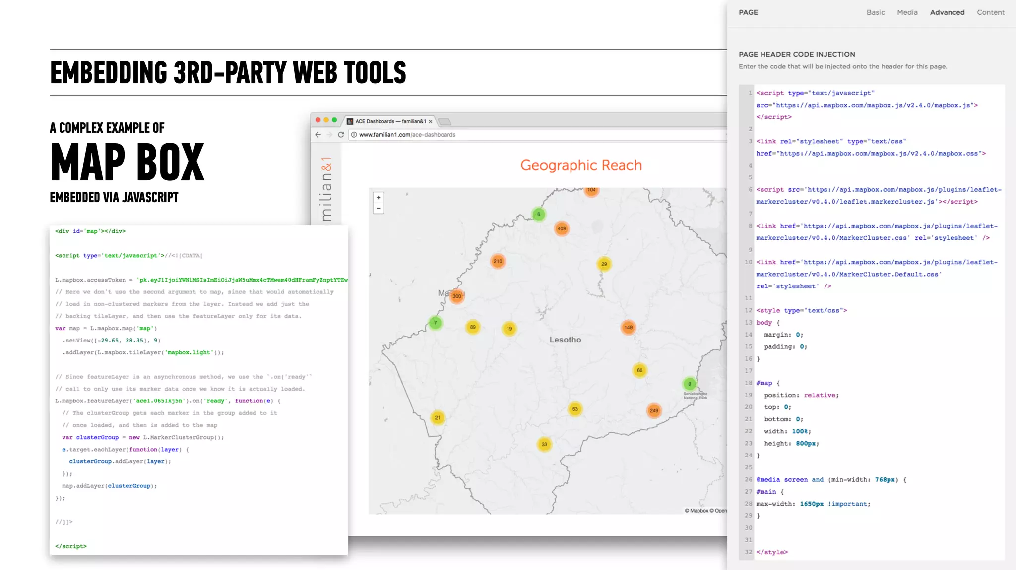Click the "<div id='map'></div>" code line
This screenshot has height=570, width=1016.
pyautogui.click(x=90, y=231)
